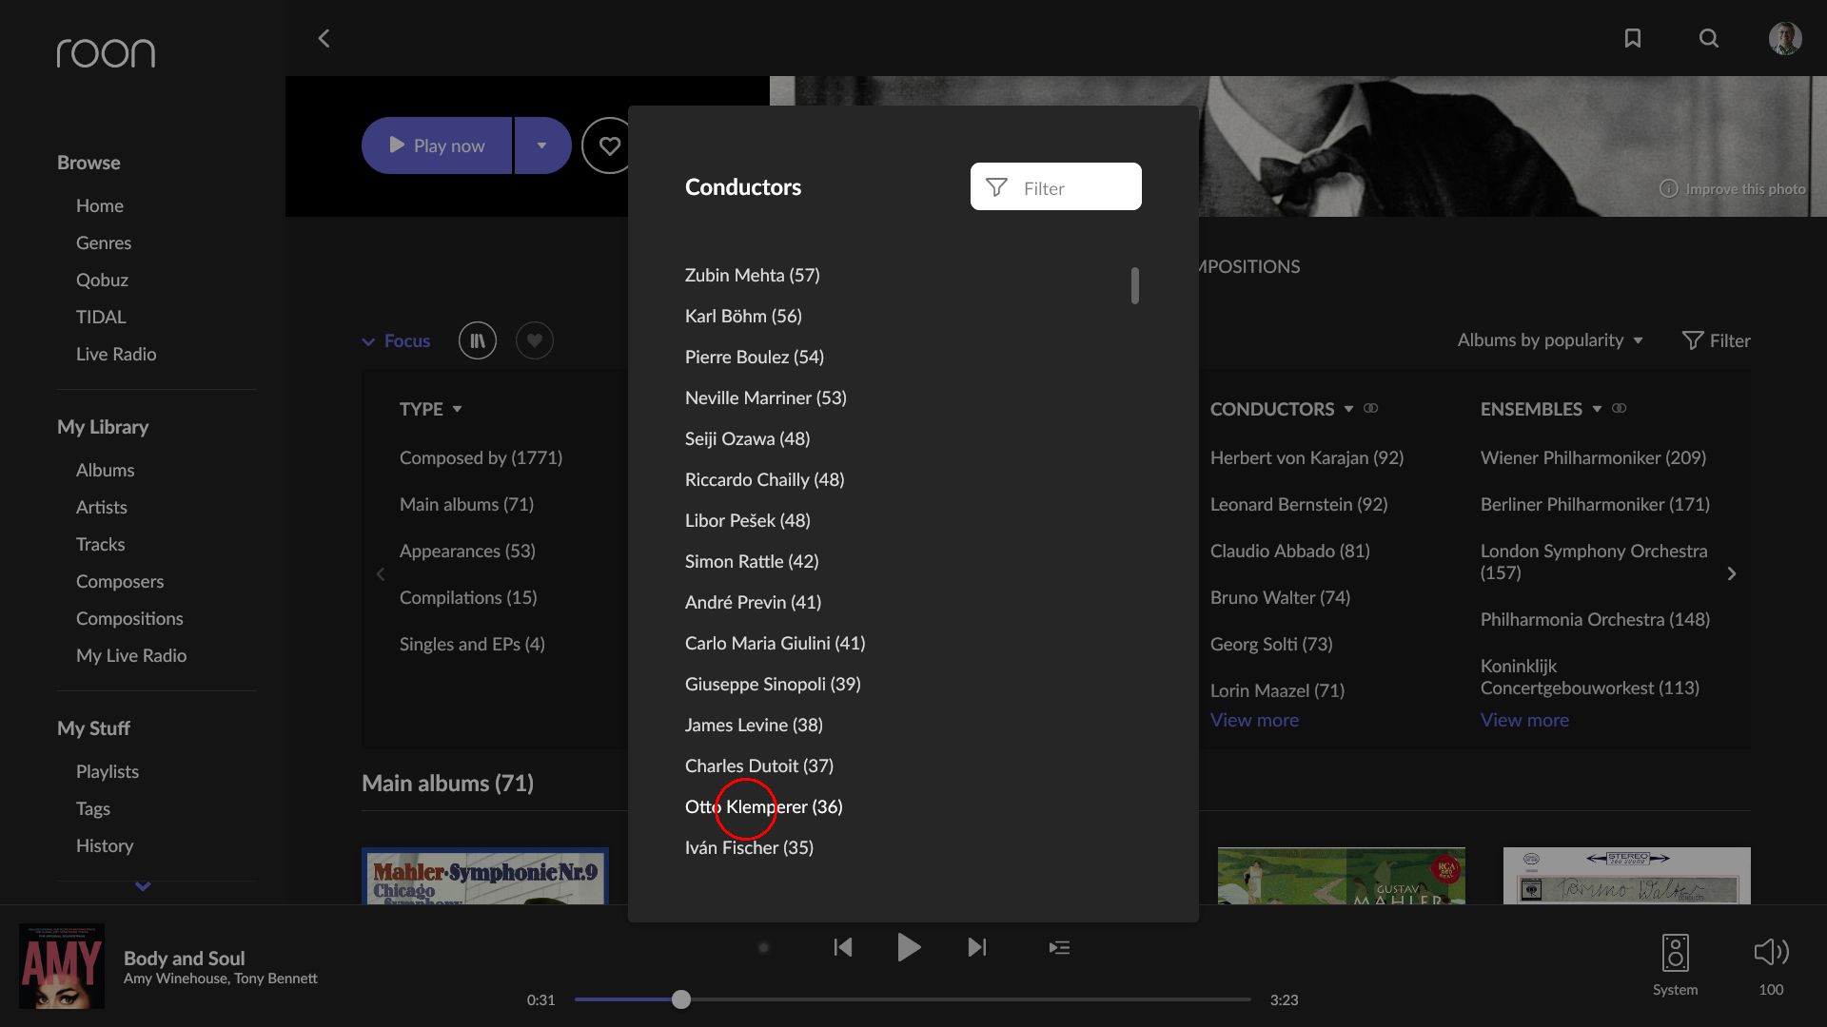Select Otto Klemperer (36)

pos(764,806)
